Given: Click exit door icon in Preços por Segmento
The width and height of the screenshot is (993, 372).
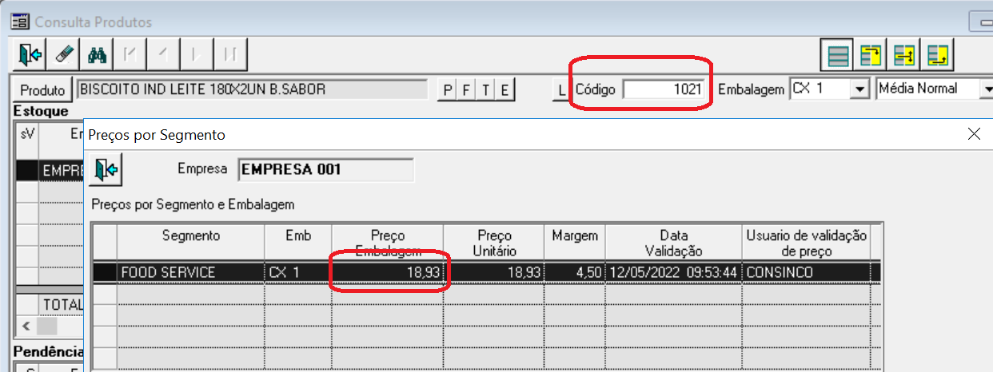Looking at the screenshot, I should tap(106, 169).
